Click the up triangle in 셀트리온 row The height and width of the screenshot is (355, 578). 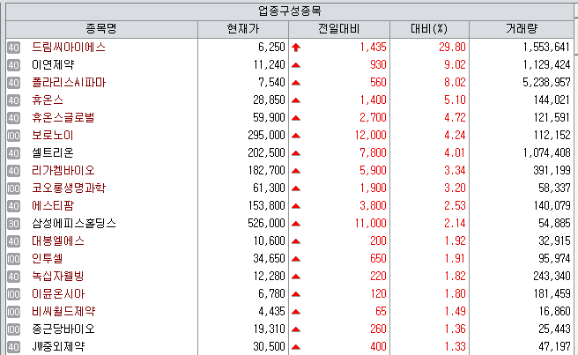296,153
